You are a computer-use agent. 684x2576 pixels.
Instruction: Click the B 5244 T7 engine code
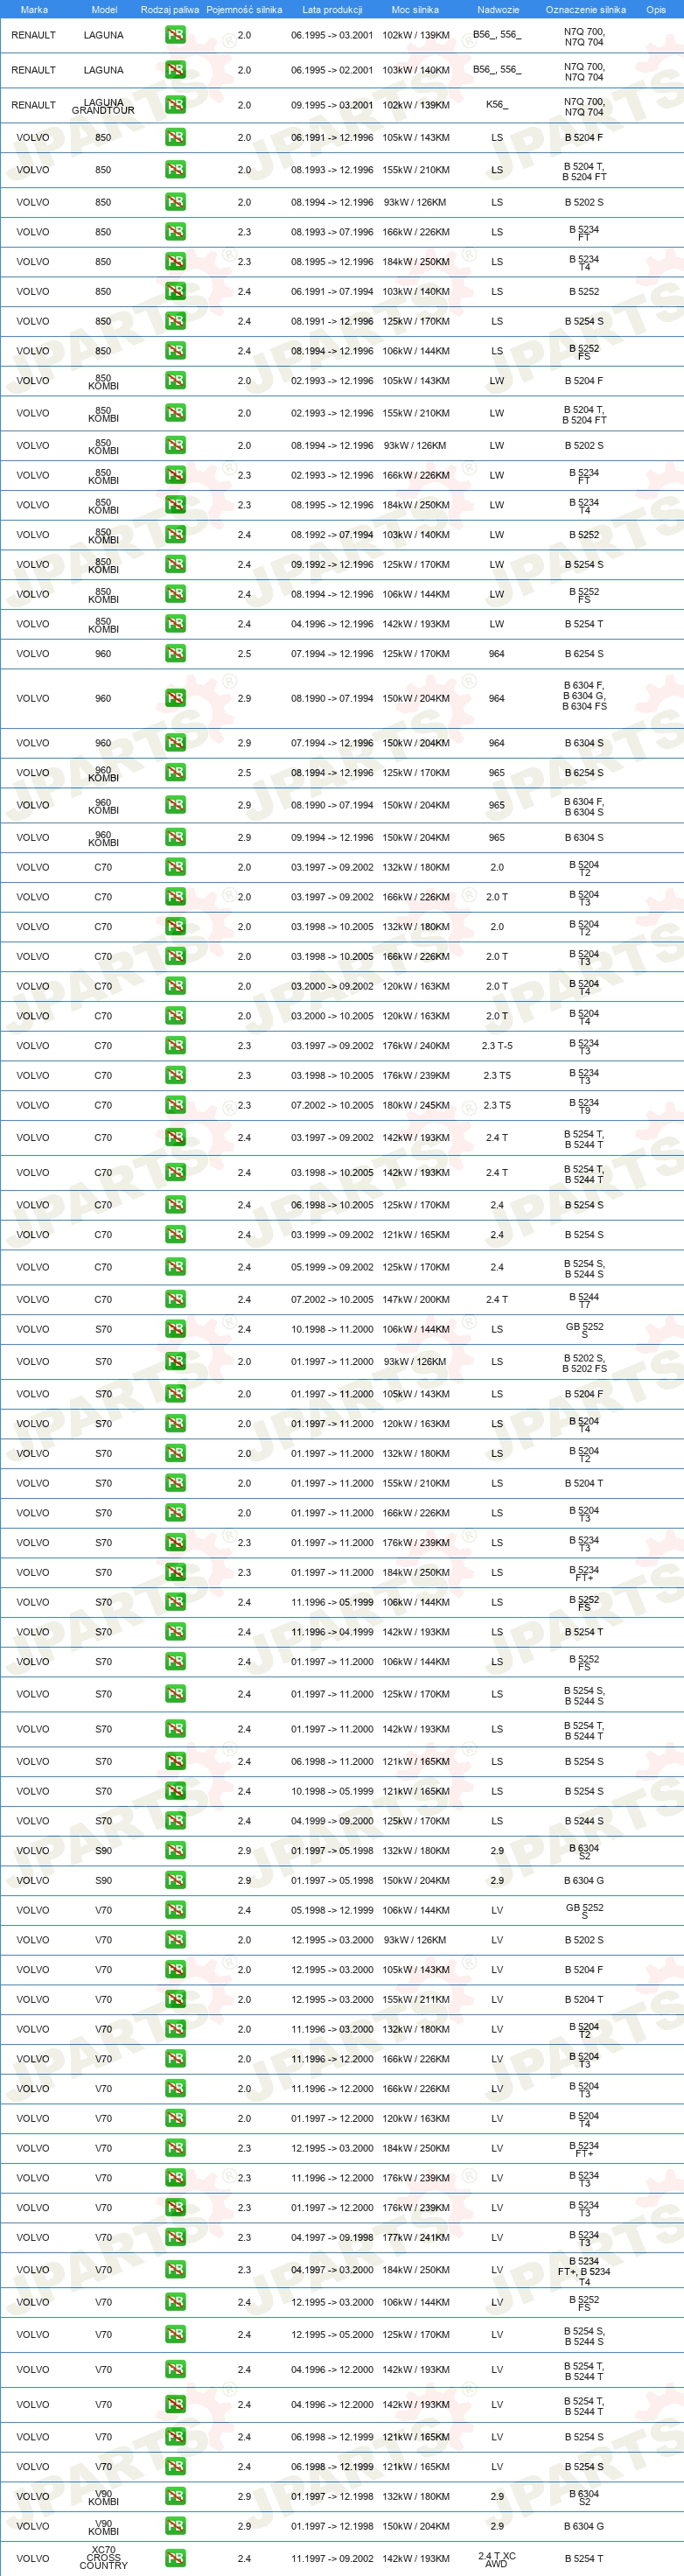[x=584, y=1300]
